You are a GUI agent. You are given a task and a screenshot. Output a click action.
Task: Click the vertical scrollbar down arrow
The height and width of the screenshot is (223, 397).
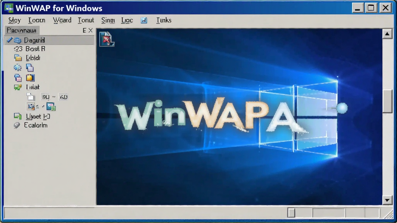[387, 201]
